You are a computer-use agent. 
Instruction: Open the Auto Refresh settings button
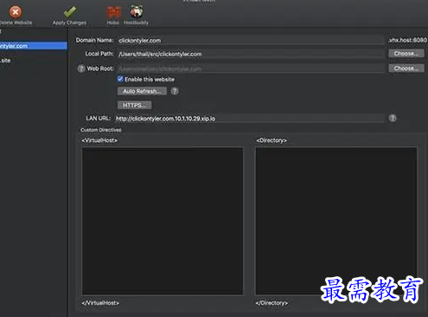tap(142, 91)
